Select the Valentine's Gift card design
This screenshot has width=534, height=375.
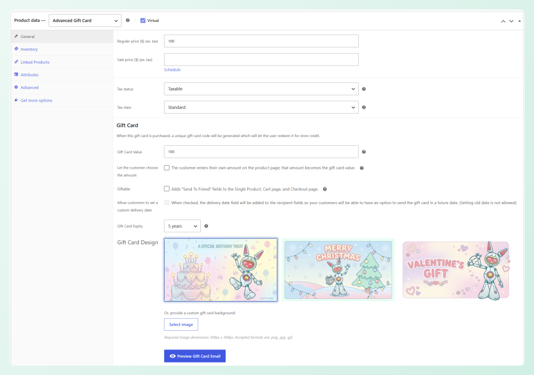pos(456,270)
